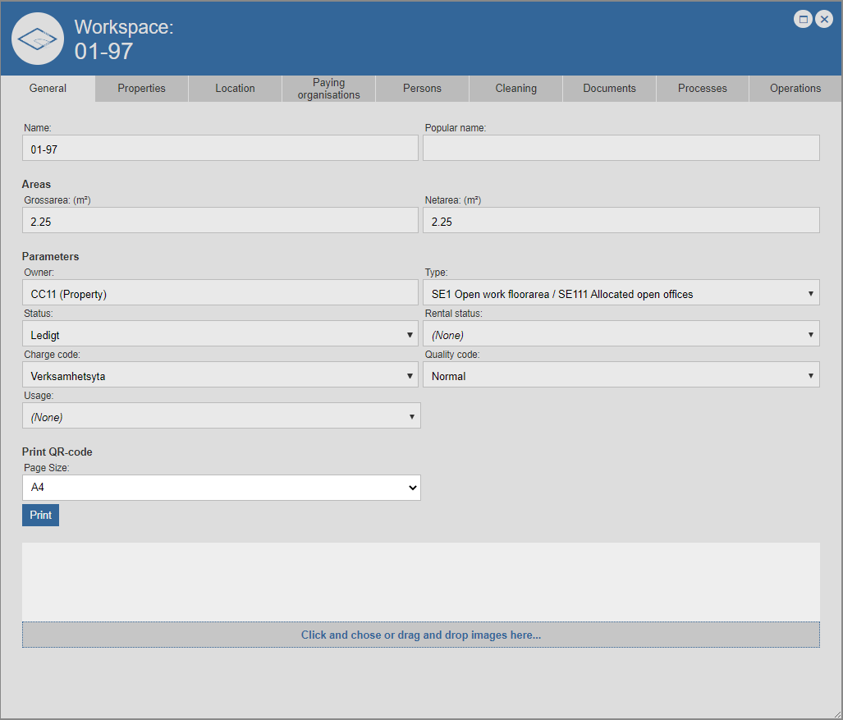Focus the Popular name field

click(621, 148)
